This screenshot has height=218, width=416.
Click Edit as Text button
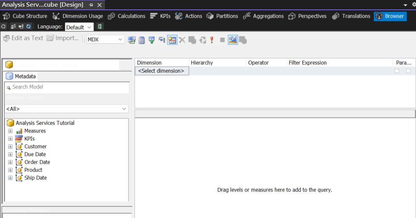coord(23,38)
